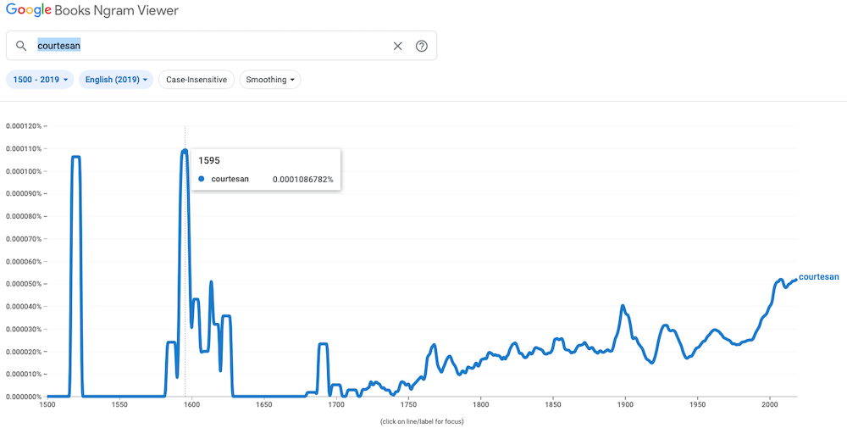Click the Google logo
847x428 pixels.
point(29,10)
